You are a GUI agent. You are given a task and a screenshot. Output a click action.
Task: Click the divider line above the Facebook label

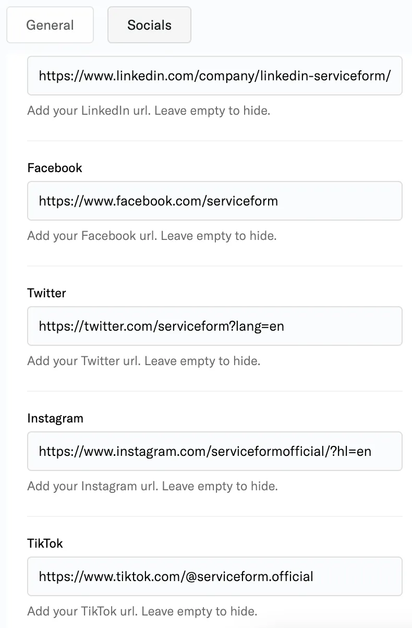point(215,141)
